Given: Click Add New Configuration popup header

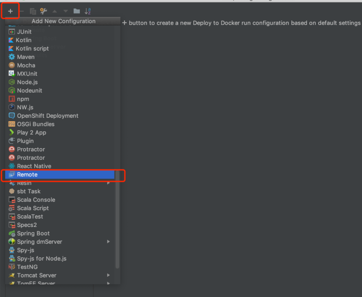Looking at the screenshot, I should coord(63,21).
